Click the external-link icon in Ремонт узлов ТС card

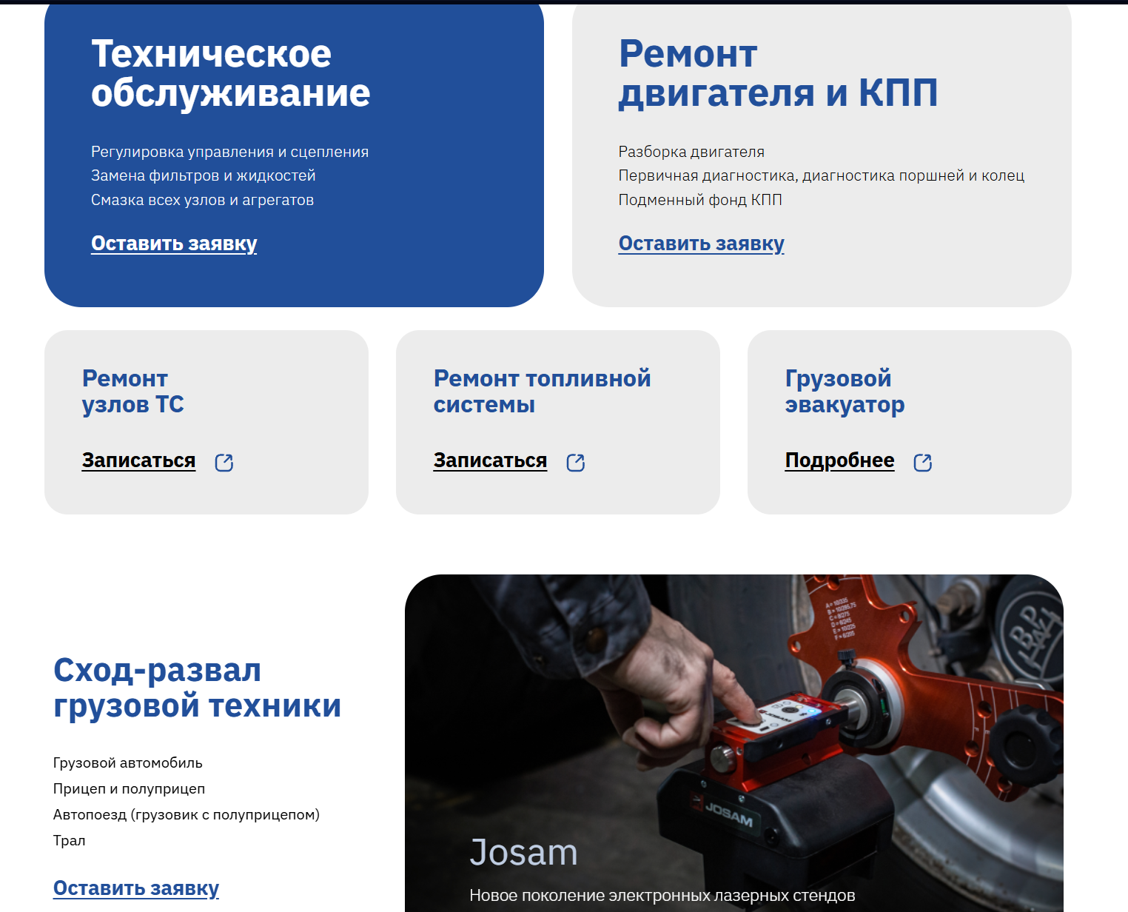point(224,463)
